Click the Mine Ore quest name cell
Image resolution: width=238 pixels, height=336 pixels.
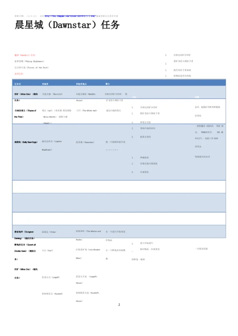(26, 97)
